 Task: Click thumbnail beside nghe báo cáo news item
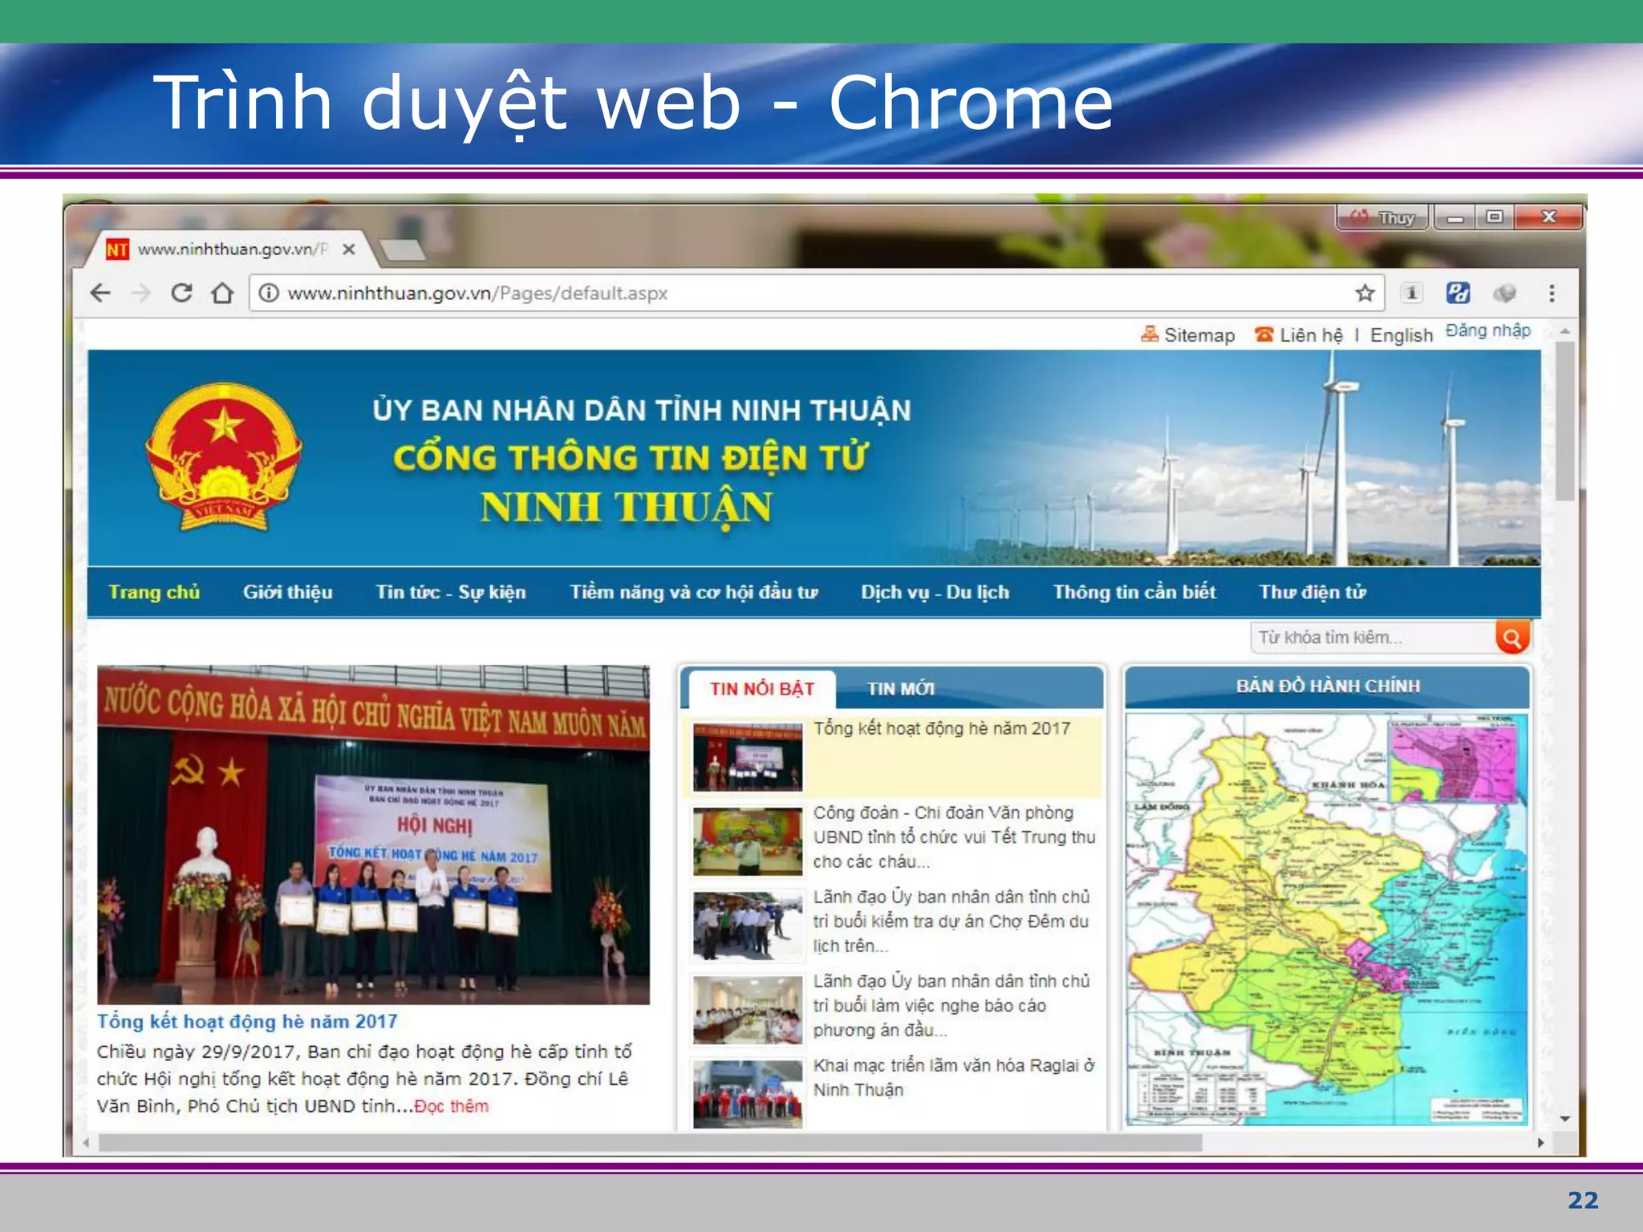(748, 1010)
